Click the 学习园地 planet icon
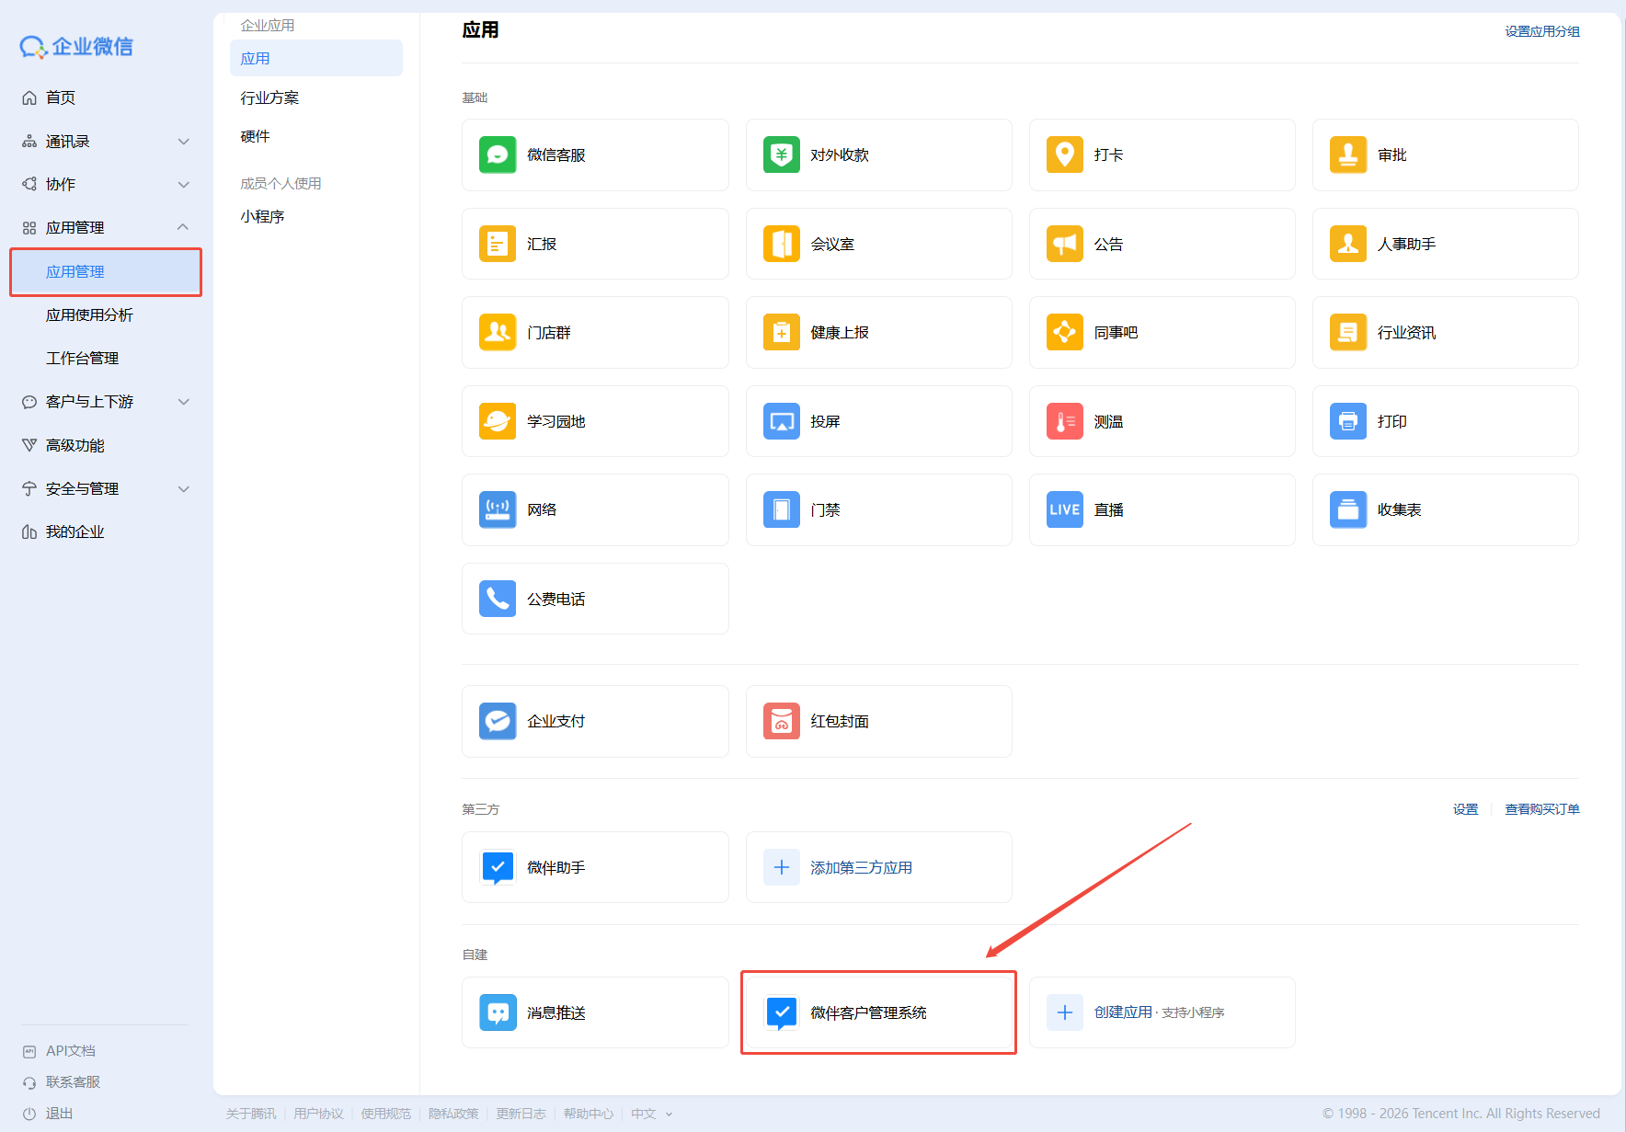The image size is (1626, 1132). [498, 421]
